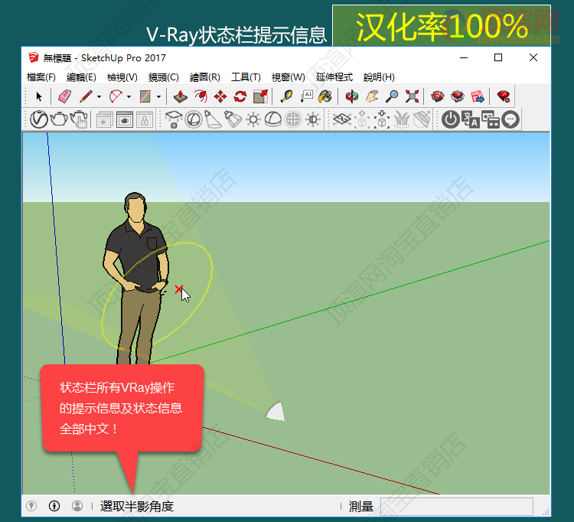Open the V-Ray Asset Editor icon
Screen dimensions: 574x522
click(x=39, y=119)
